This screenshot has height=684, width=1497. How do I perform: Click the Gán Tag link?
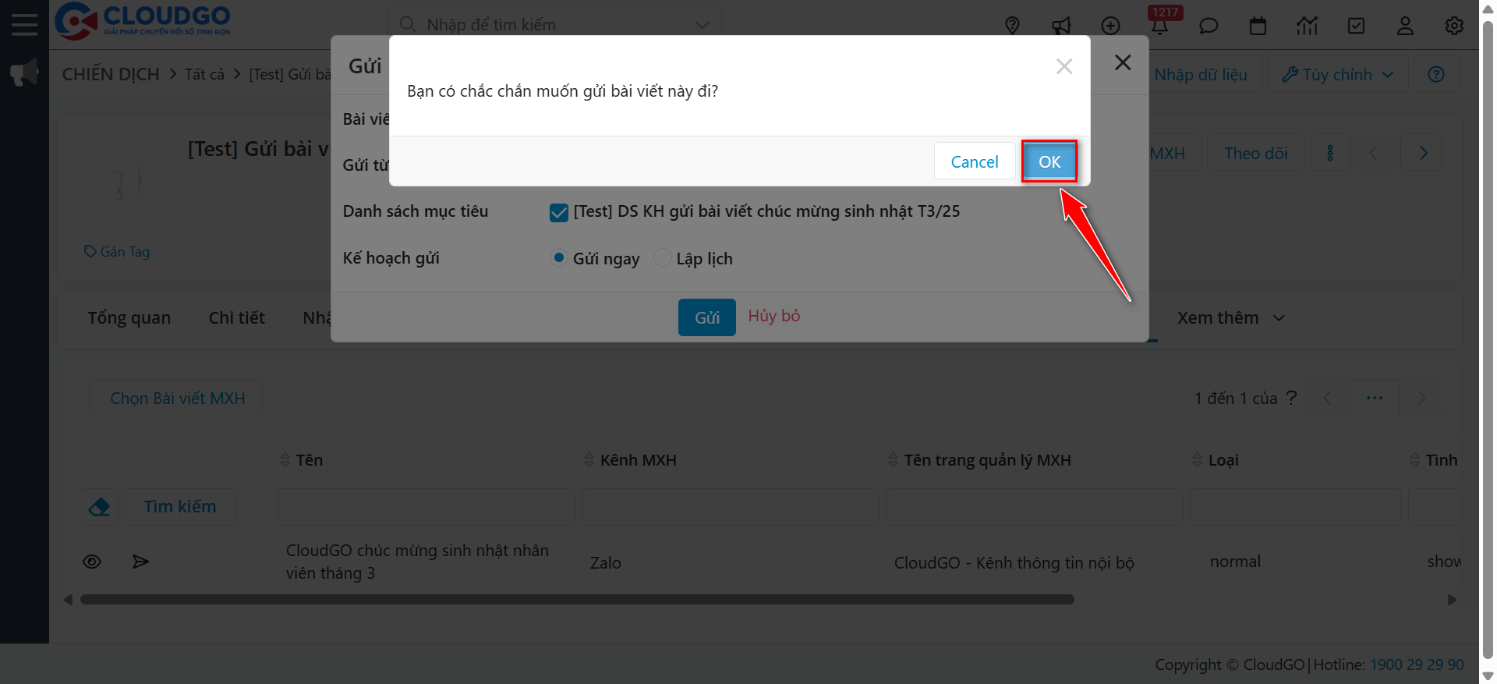coord(117,252)
